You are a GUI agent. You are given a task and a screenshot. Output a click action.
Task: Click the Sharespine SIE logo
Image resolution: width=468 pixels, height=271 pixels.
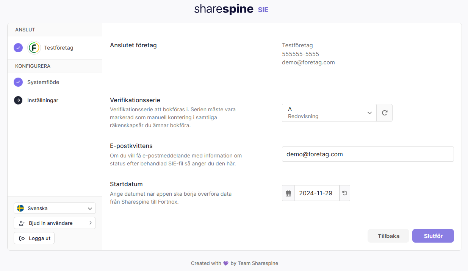[231, 9]
